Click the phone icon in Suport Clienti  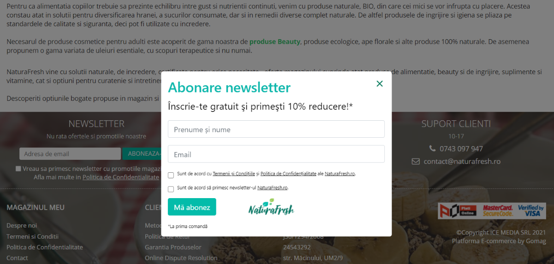tap(432, 148)
